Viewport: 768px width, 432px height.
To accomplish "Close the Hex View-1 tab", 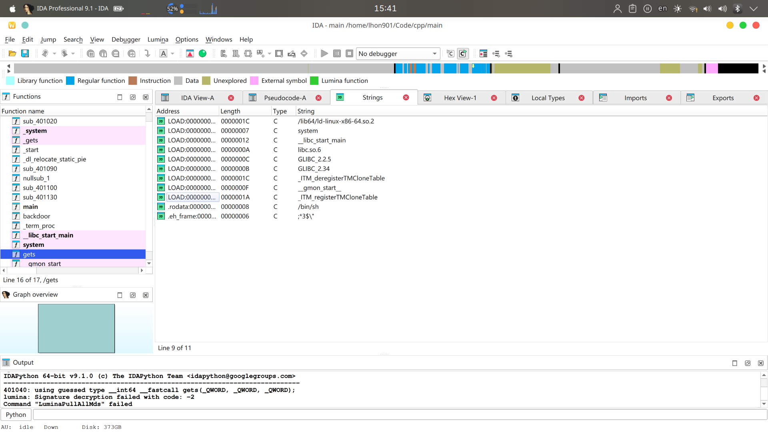I will (494, 98).
